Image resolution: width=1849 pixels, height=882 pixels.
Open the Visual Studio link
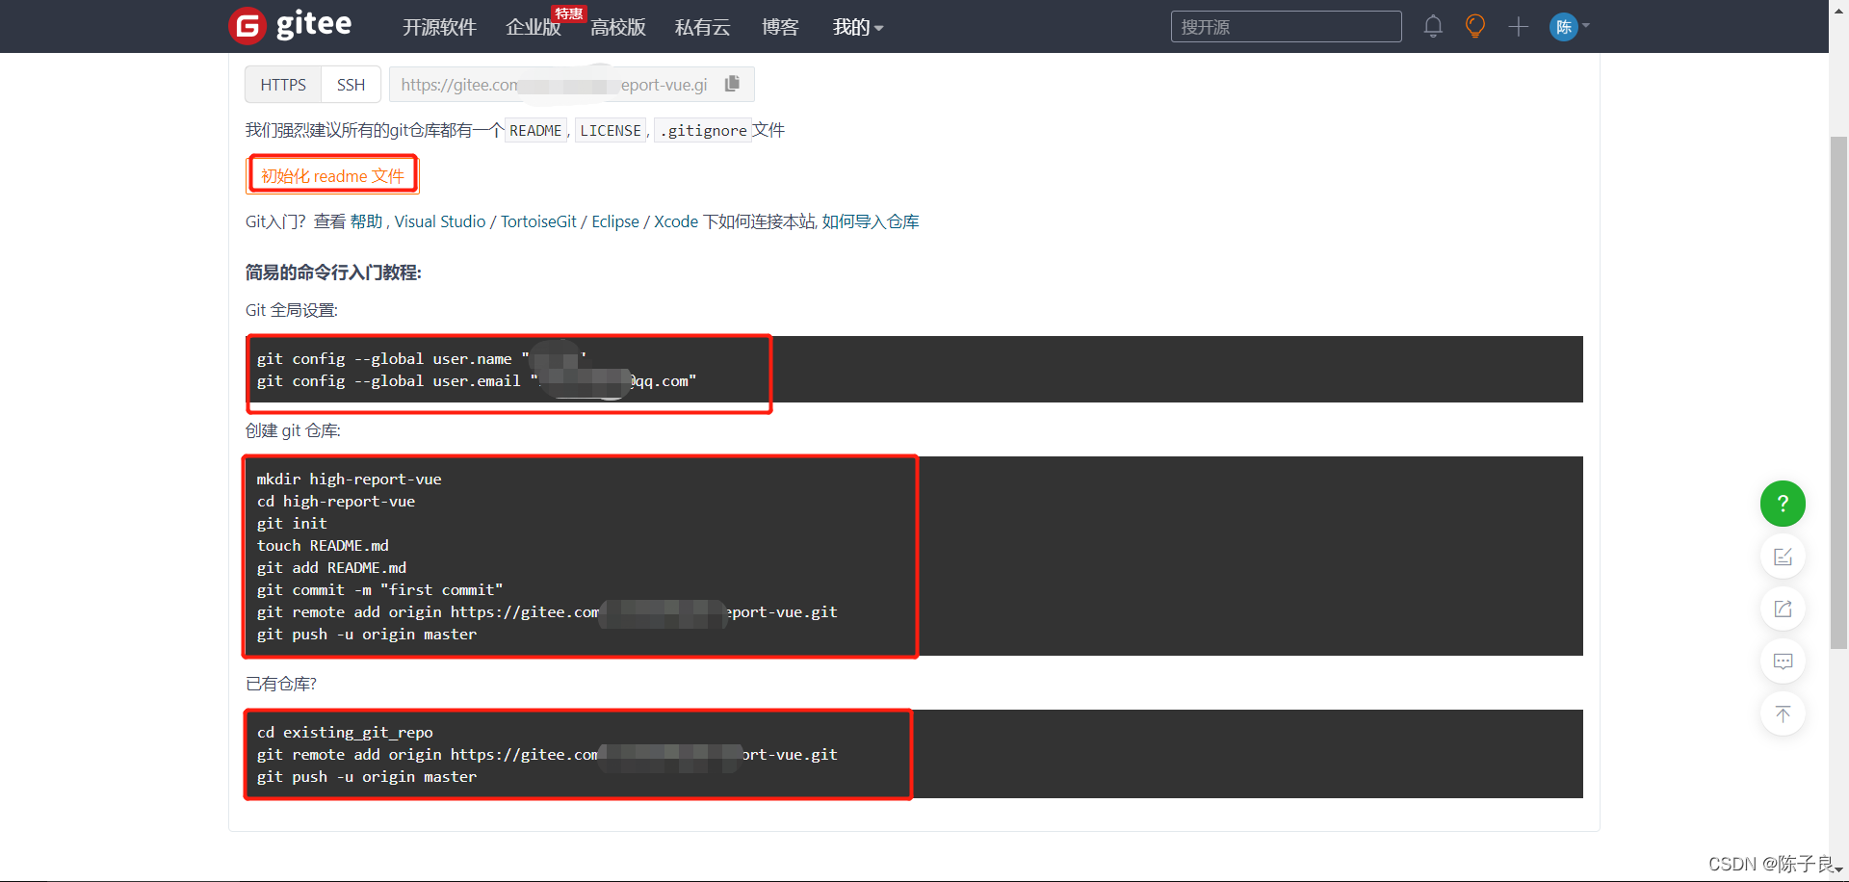(440, 221)
